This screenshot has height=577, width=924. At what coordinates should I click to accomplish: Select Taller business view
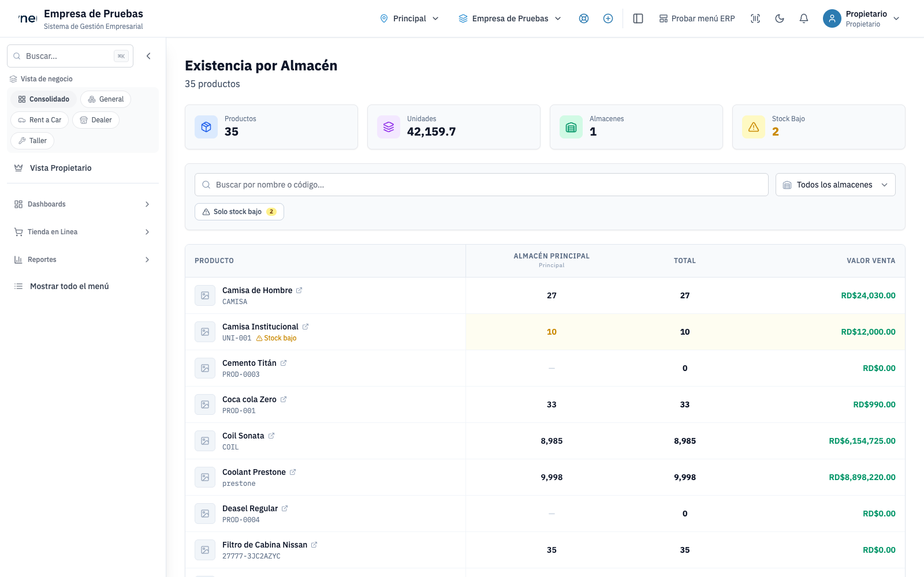tap(32, 141)
